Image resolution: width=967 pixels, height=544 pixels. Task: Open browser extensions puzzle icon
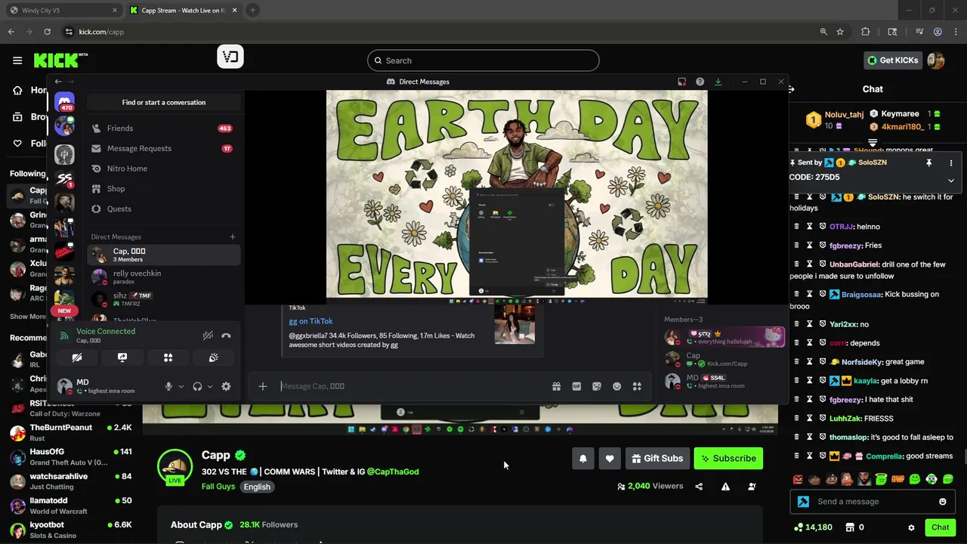[866, 32]
